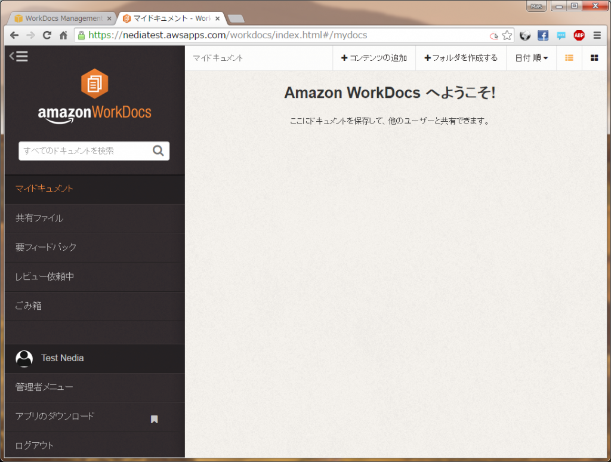
Task: Bookmark page with star icon
Action: tap(507, 35)
